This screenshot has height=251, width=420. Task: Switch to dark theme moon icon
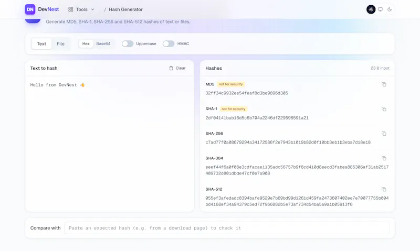[390, 9]
